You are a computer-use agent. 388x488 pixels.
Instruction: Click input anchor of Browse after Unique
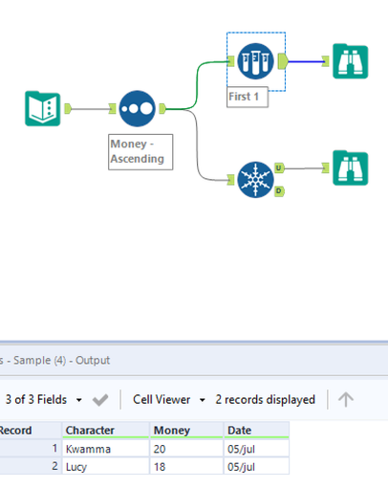point(325,167)
